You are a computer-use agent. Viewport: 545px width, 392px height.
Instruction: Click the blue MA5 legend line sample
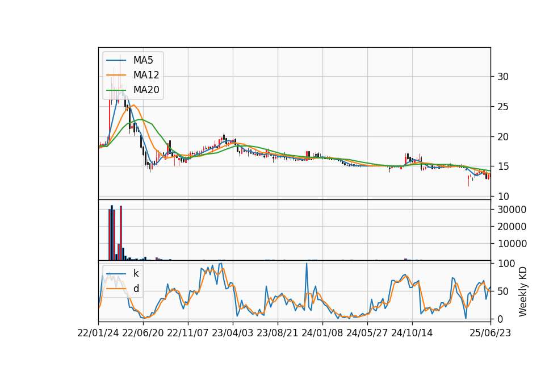116,60
